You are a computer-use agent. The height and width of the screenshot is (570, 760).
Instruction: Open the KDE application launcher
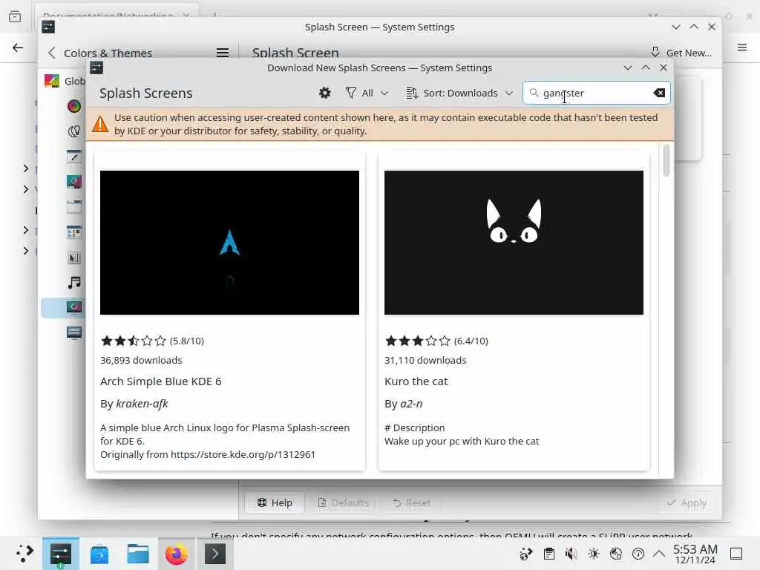(24, 554)
